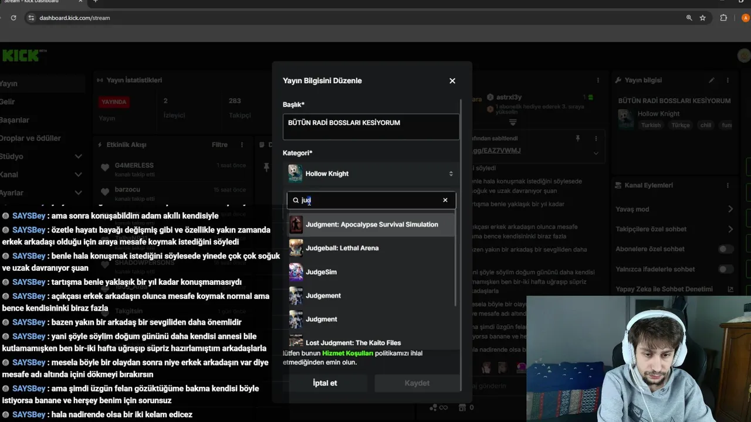
Task: Click the İptal et button
Action: (325, 383)
